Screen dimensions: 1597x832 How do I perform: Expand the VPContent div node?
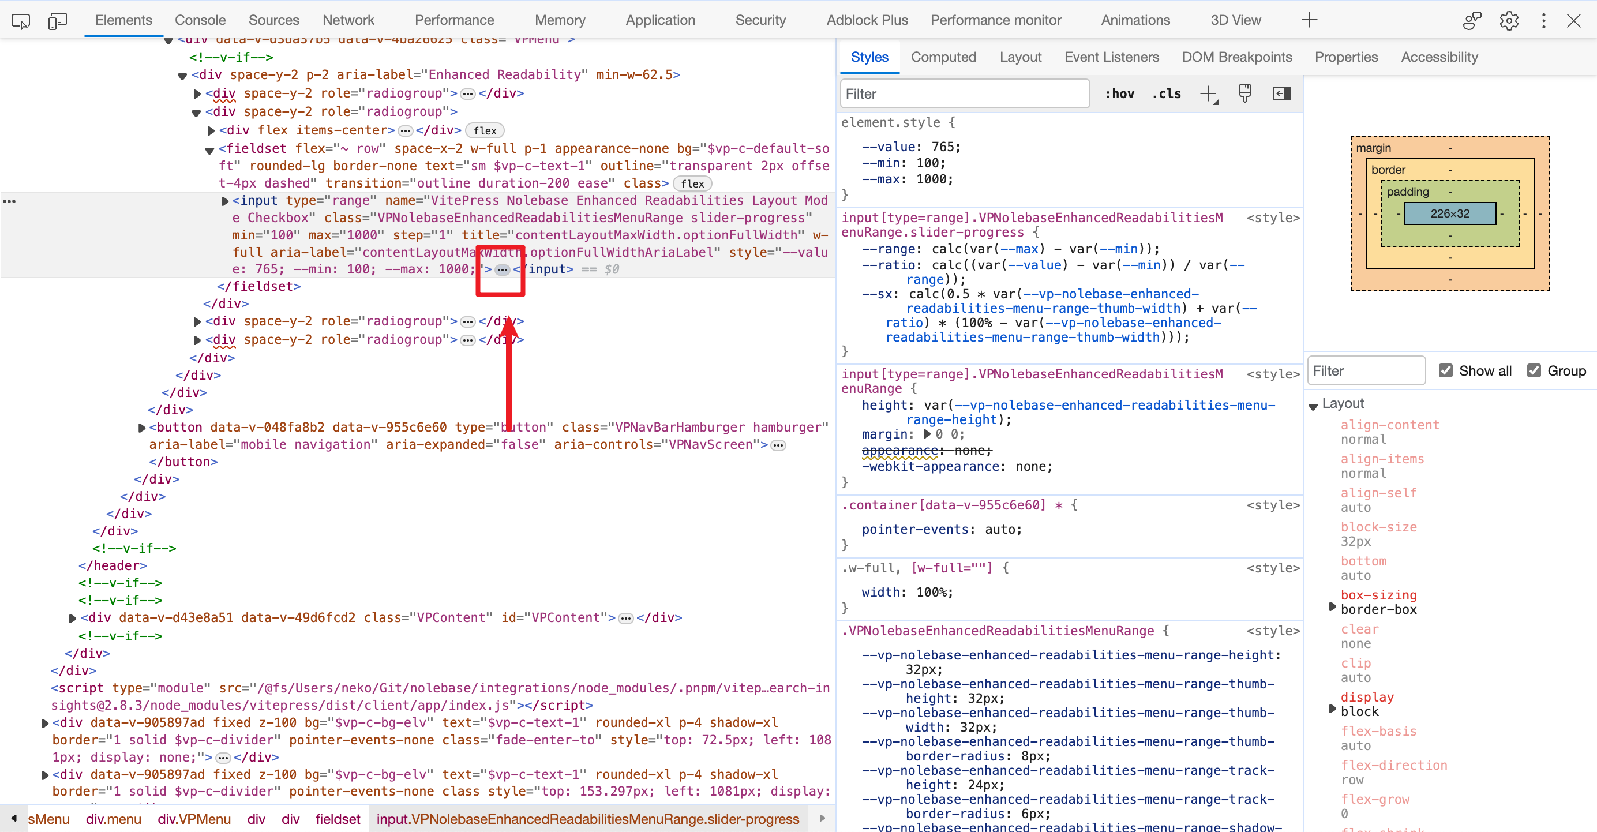(x=73, y=618)
